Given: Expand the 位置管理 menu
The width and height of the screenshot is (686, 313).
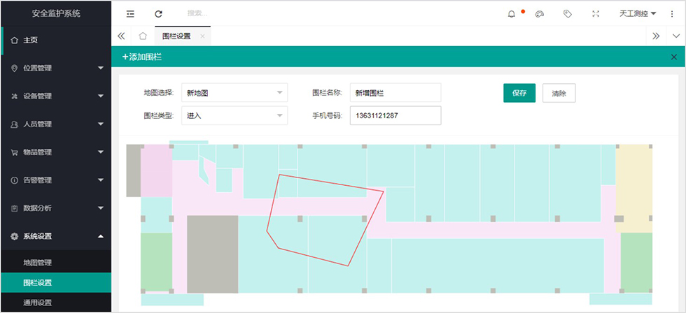Looking at the screenshot, I should click(x=56, y=68).
